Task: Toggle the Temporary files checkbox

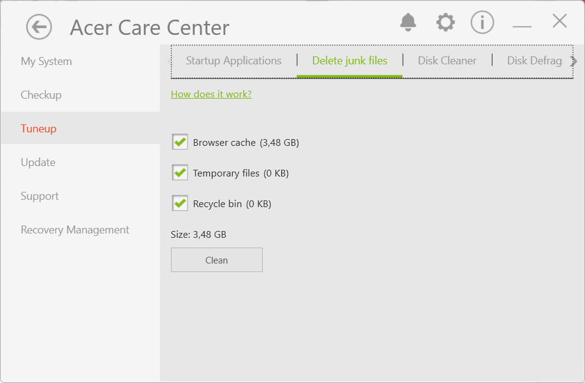Action: 180,173
